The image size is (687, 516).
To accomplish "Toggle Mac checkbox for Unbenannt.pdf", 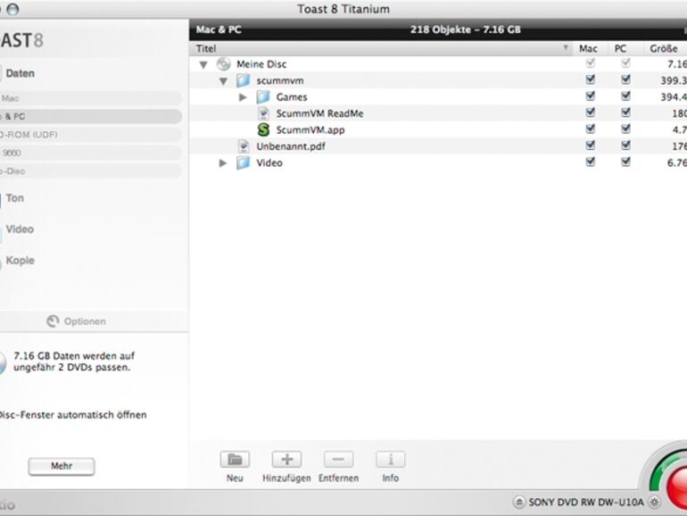I will point(590,146).
